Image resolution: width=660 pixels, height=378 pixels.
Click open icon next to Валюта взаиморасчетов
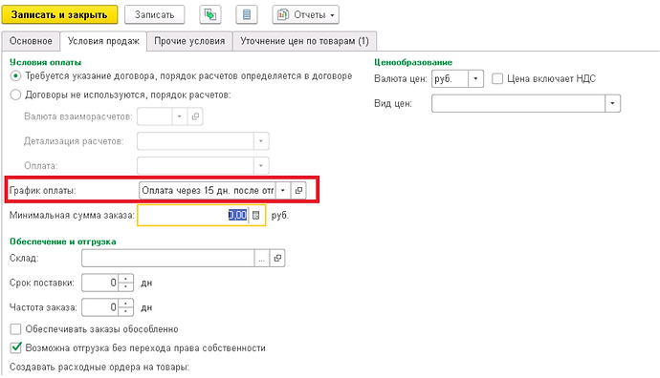[x=195, y=116]
